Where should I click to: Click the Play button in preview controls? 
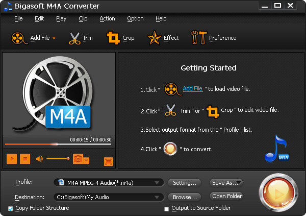pos(12,159)
